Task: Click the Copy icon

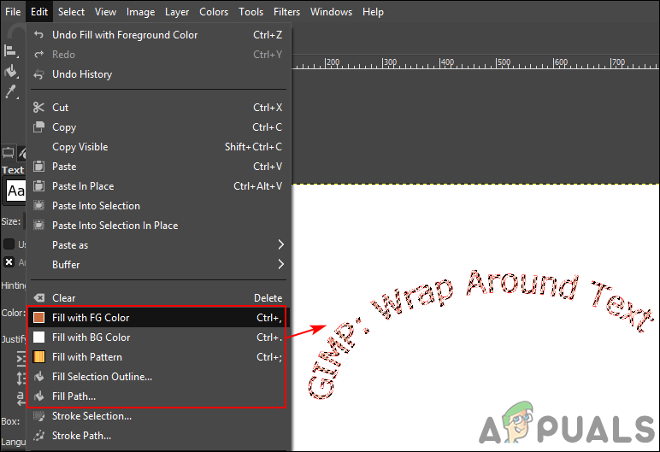Action: coord(38,127)
